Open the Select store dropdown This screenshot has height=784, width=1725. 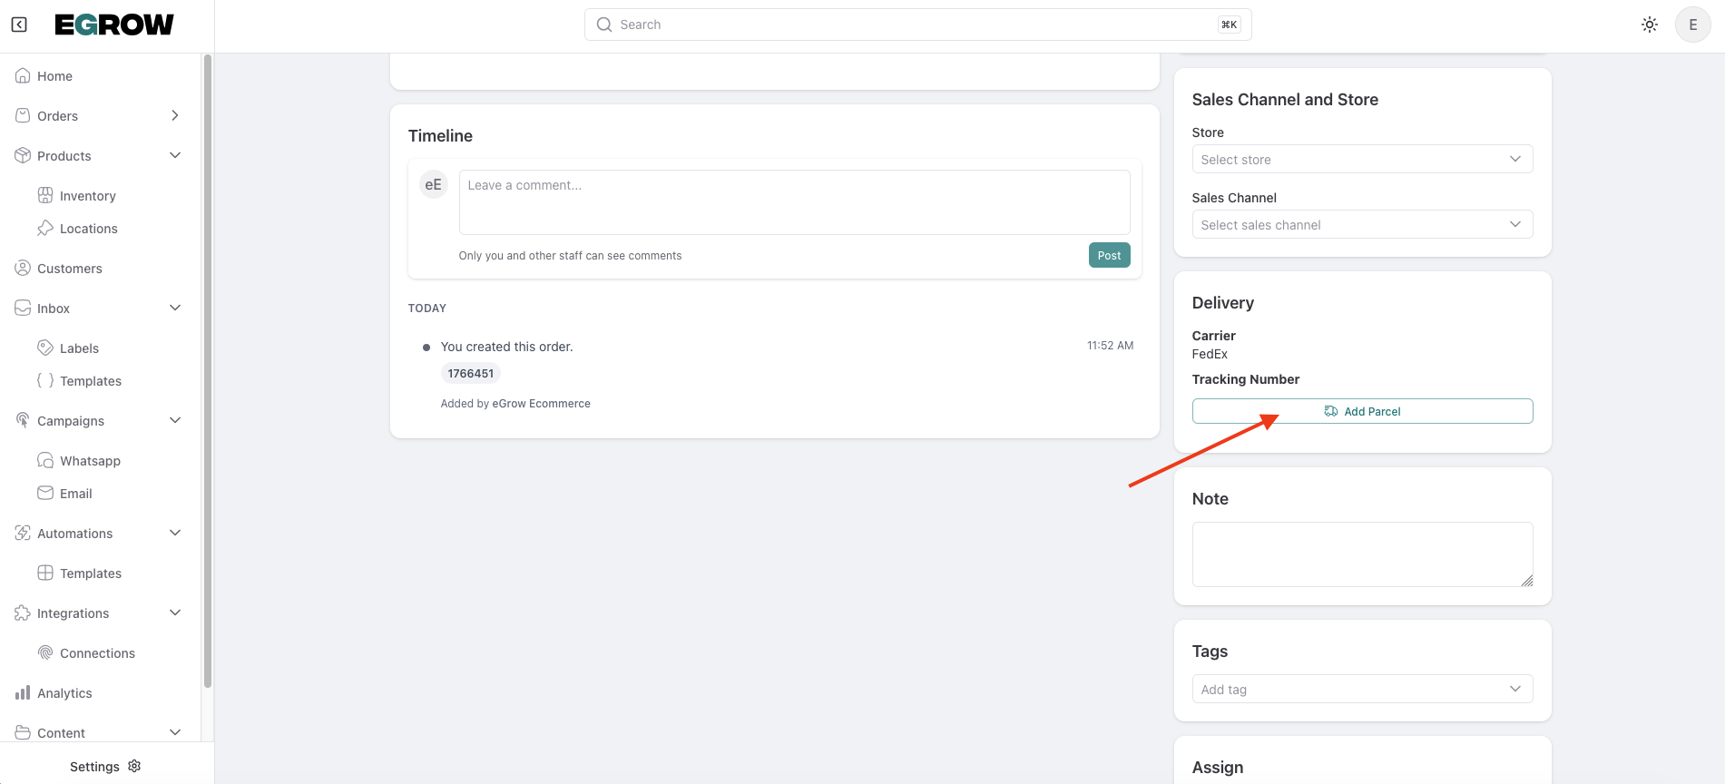coord(1362,160)
